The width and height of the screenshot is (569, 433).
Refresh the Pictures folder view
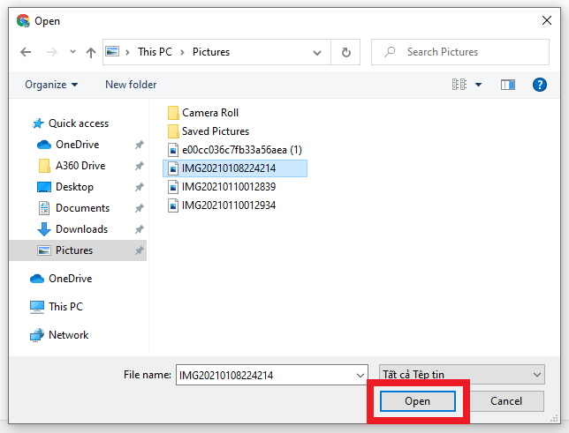(345, 52)
